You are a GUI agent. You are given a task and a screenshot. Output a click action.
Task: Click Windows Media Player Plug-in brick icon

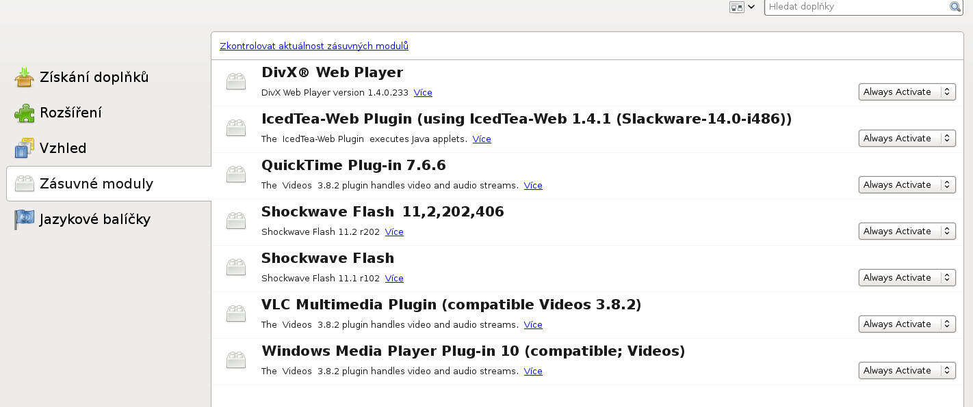(x=236, y=361)
